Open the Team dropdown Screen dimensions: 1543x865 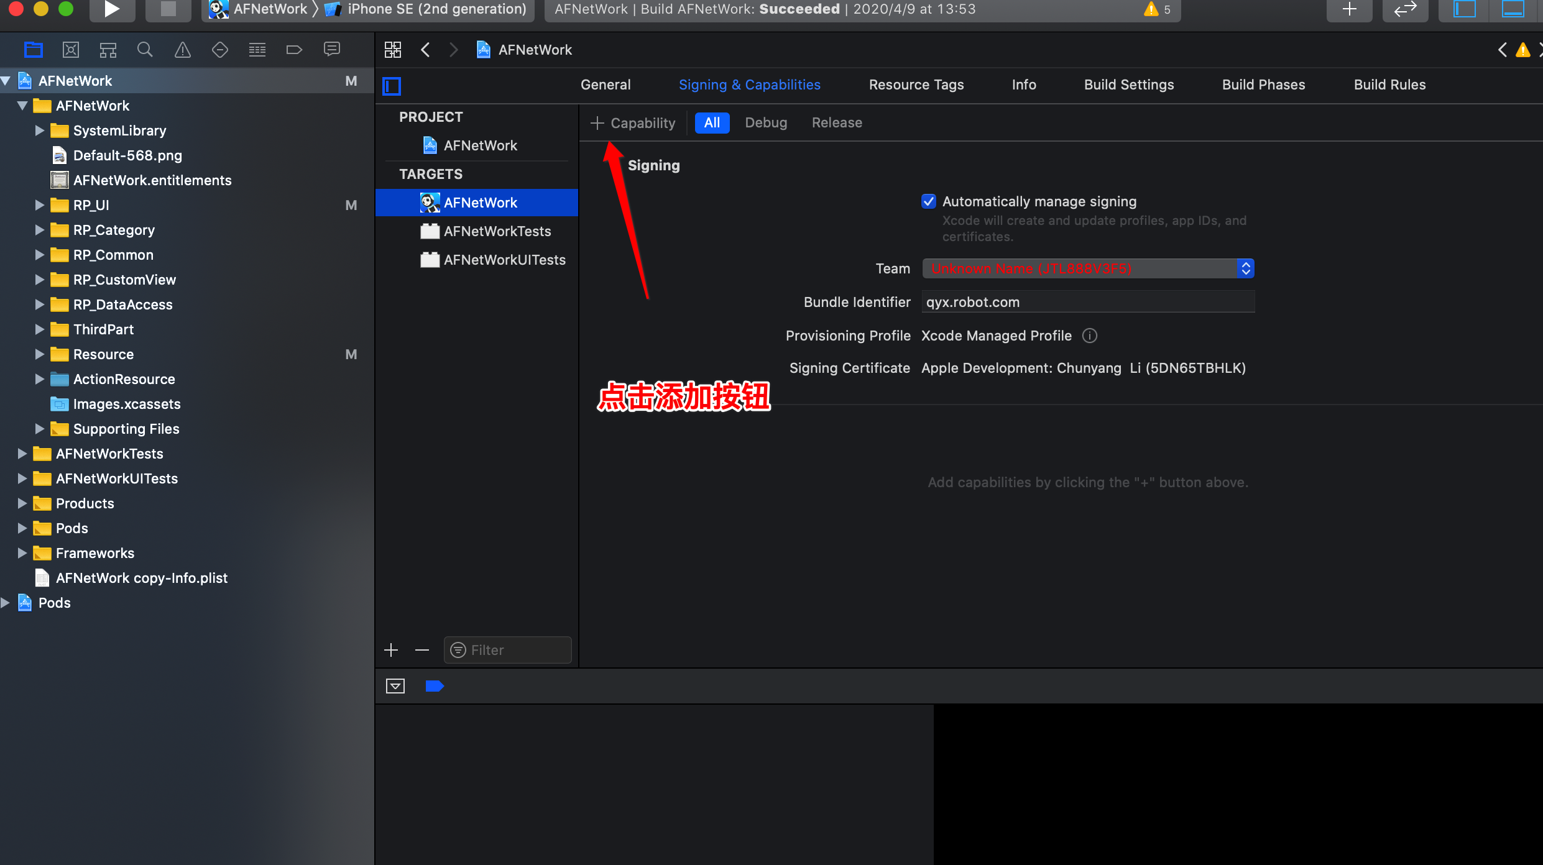[x=1088, y=268]
